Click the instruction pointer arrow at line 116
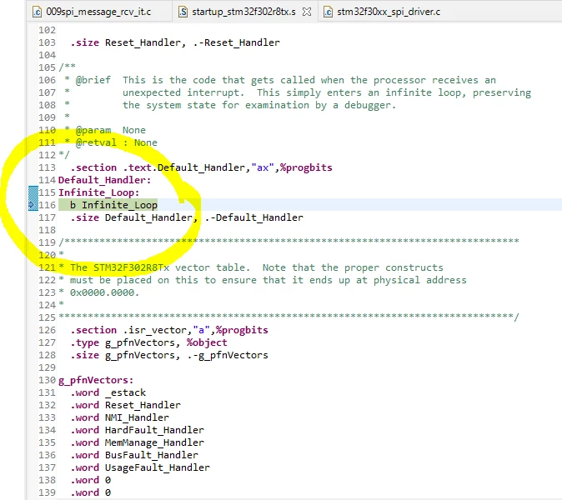Screen dimensions: 562x500 coord(33,205)
